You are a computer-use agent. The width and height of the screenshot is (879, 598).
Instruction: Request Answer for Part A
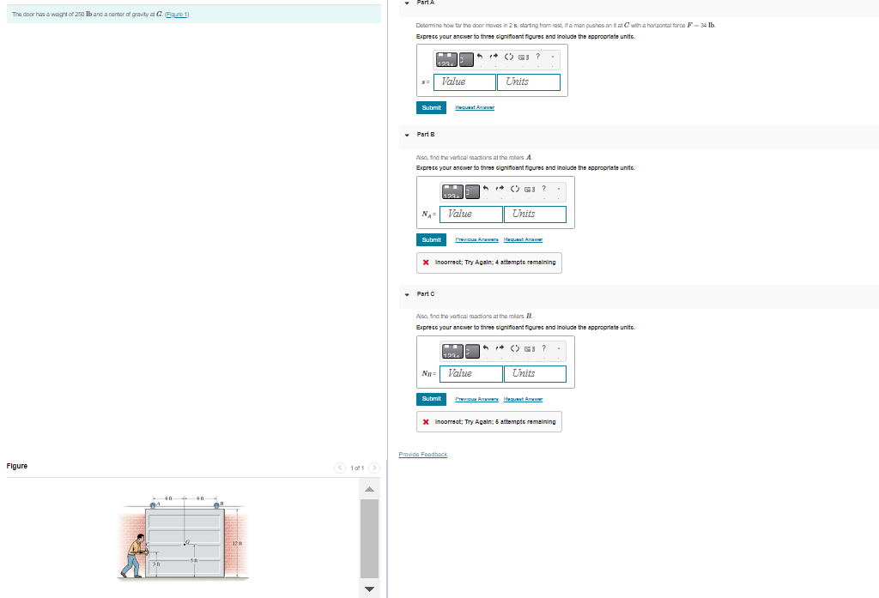pos(475,107)
